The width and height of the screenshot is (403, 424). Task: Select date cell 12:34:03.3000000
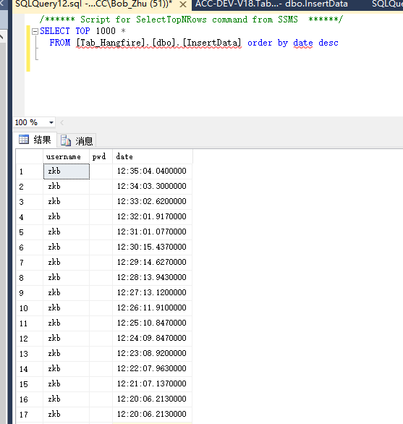click(152, 186)
